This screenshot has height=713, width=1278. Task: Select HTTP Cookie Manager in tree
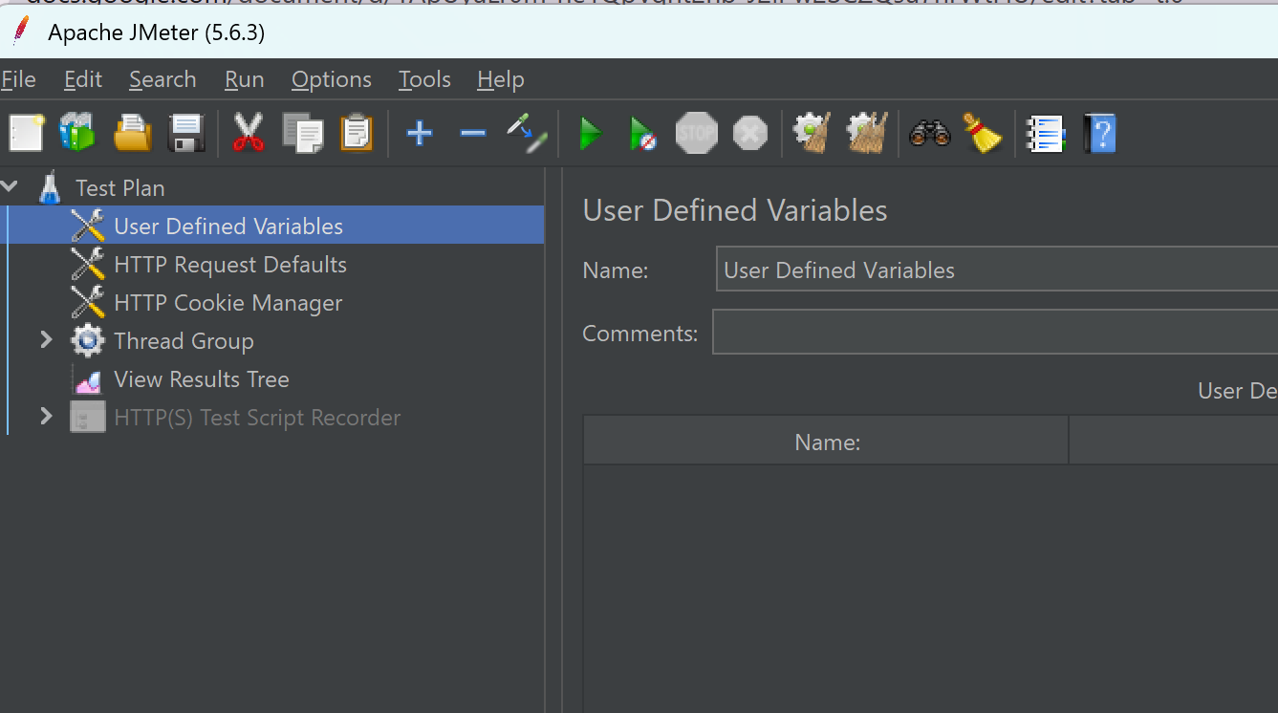(227, 302)
